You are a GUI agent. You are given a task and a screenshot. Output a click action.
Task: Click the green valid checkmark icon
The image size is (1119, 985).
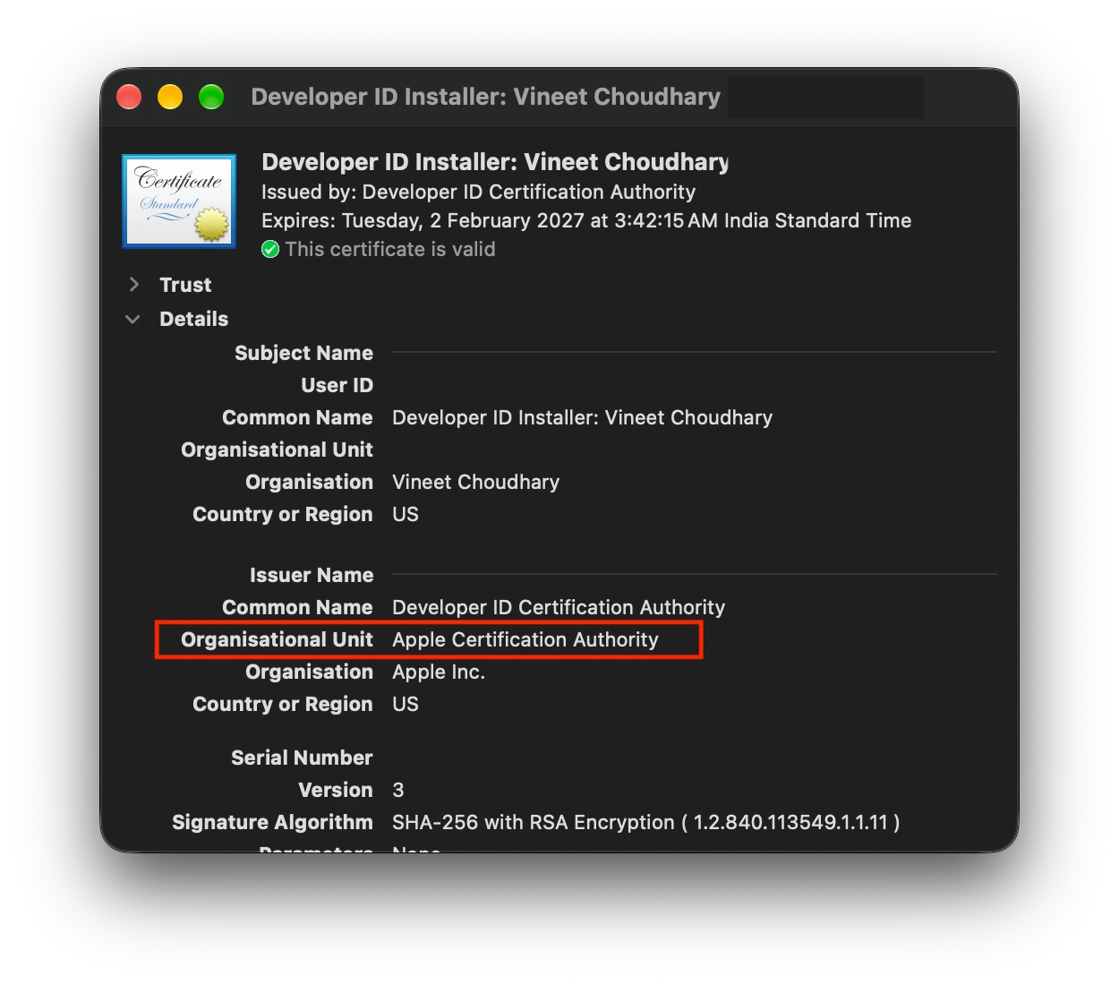270,250
